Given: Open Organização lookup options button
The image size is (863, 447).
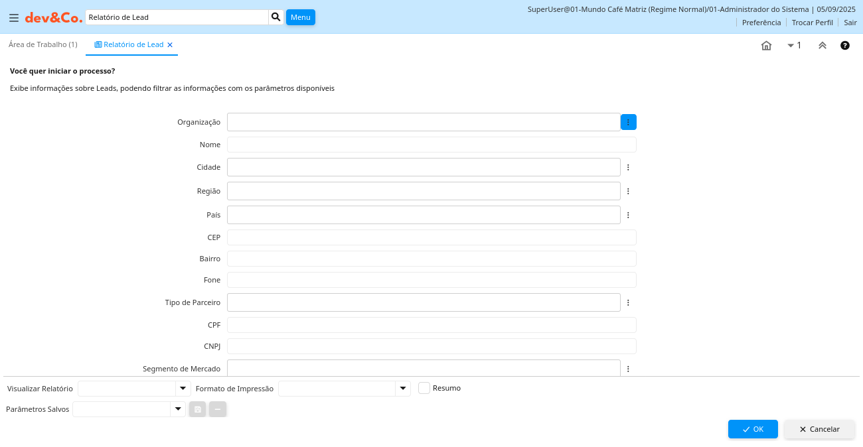Looking at the screenshot, I should coord(628,122).
